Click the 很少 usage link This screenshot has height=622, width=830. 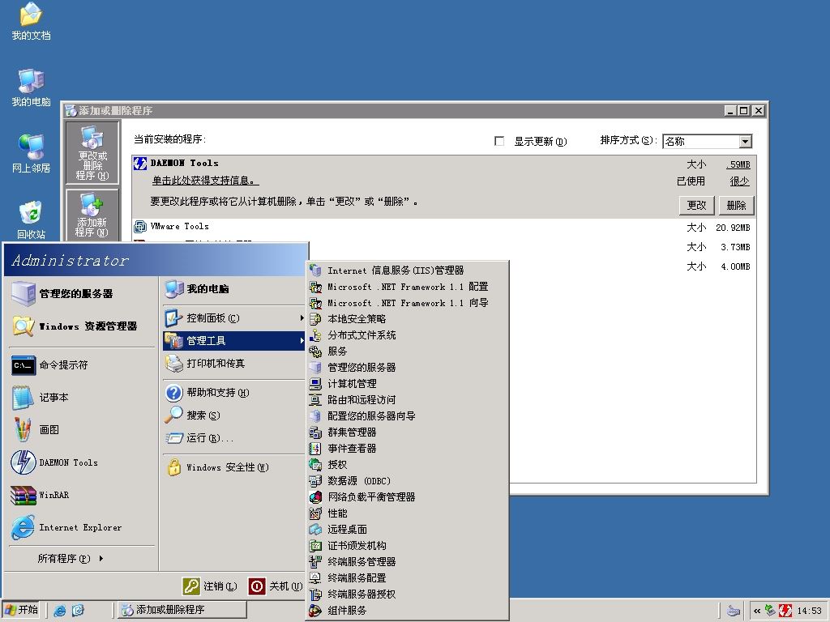coord(739,181)
